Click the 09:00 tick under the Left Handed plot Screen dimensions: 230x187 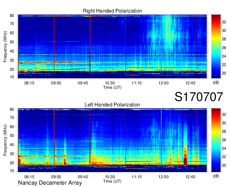(x=56, y=177)
